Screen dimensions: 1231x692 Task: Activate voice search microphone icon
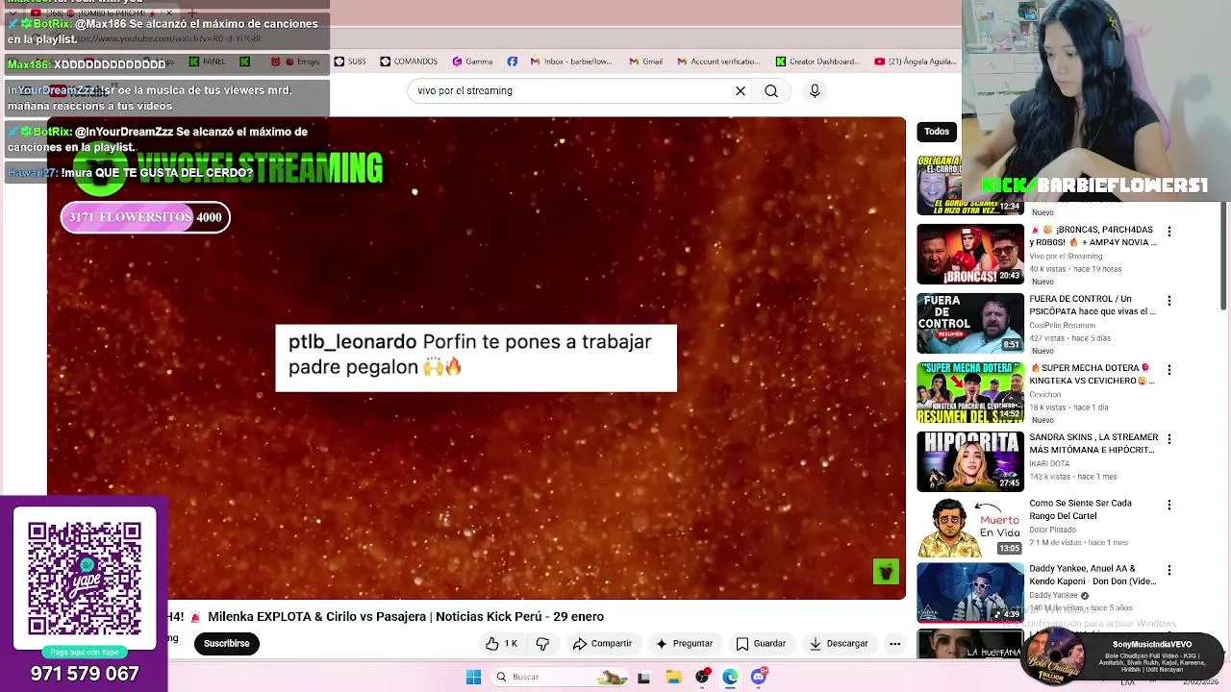click(815, 90)
